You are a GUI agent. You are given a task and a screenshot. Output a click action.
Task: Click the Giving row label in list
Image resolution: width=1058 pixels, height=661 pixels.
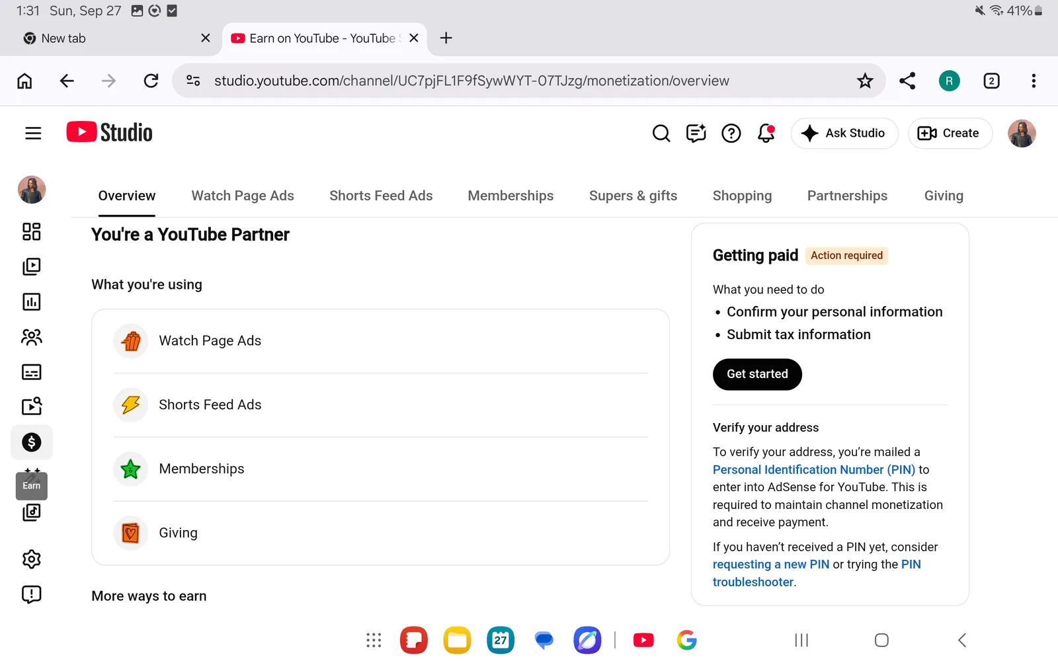pyautogui.click(x=178, y=533)
